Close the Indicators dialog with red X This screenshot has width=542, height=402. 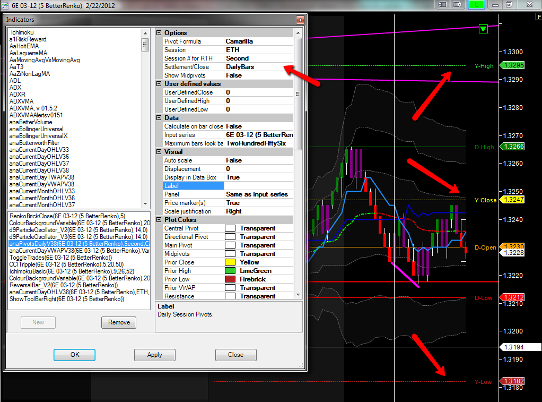click(300, 20)
